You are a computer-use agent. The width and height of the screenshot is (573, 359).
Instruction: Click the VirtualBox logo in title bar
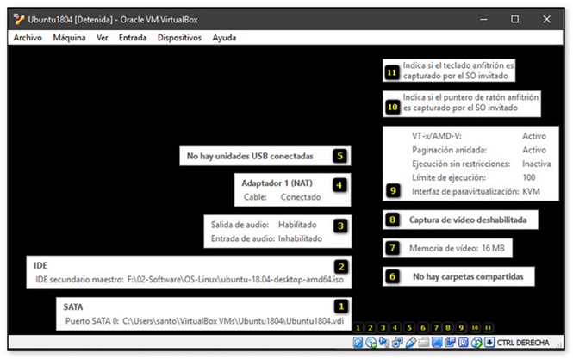[x=19, y=19]
